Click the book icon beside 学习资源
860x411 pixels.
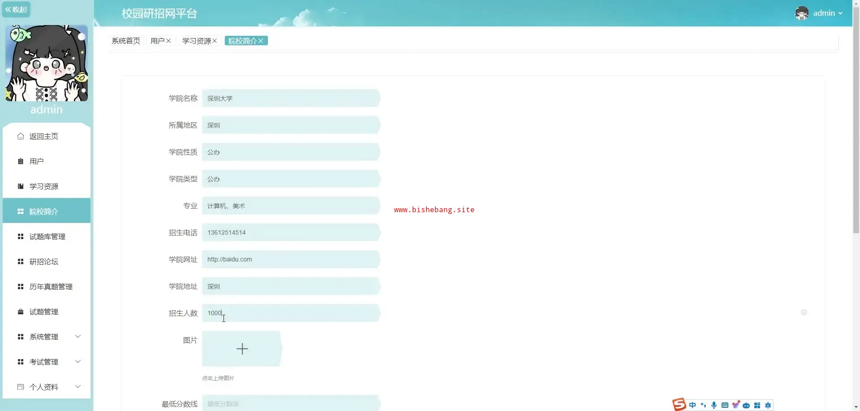coord(21,186)
